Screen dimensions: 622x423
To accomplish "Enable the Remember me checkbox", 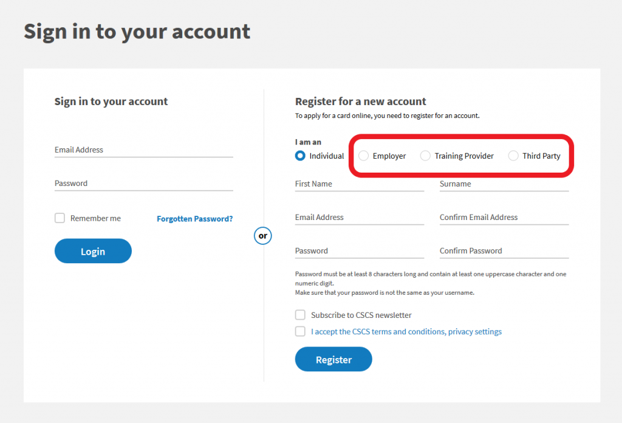I will click(60, 218).
